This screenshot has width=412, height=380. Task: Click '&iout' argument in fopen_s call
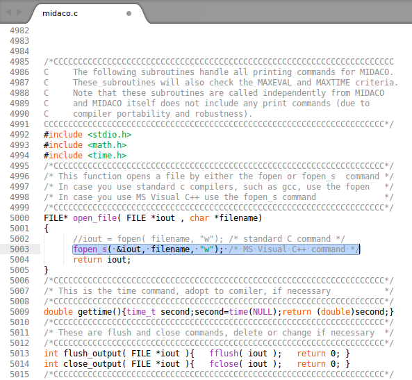pos(129,249)
